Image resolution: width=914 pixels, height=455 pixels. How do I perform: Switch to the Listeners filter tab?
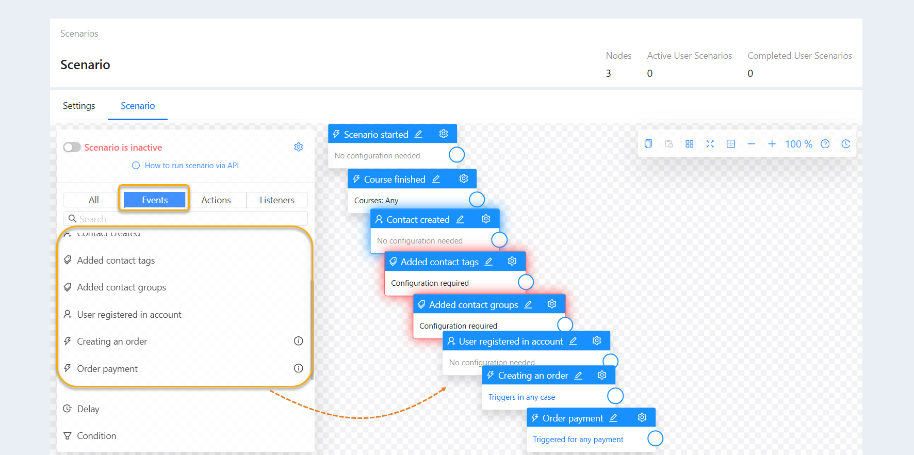coord(277,200)
